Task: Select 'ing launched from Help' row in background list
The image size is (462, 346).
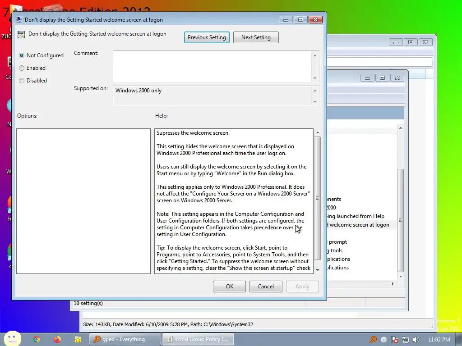Action: pyautogui.click(x=356, y=216)
